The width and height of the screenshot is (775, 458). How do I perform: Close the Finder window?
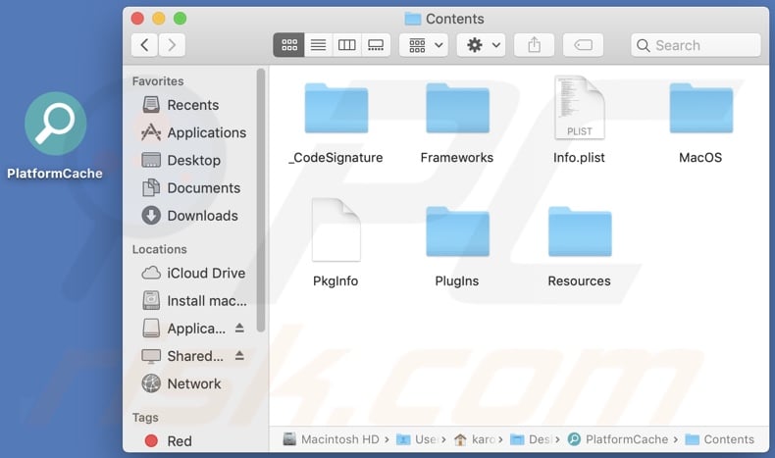137,19
